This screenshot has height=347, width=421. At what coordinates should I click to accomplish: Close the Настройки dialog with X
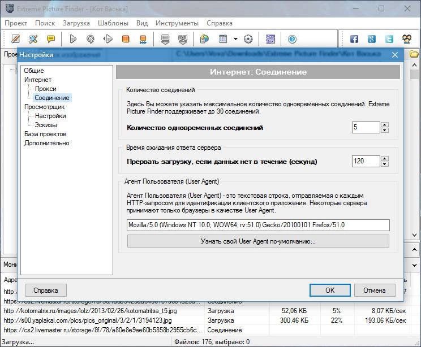(x=395, y=55)
